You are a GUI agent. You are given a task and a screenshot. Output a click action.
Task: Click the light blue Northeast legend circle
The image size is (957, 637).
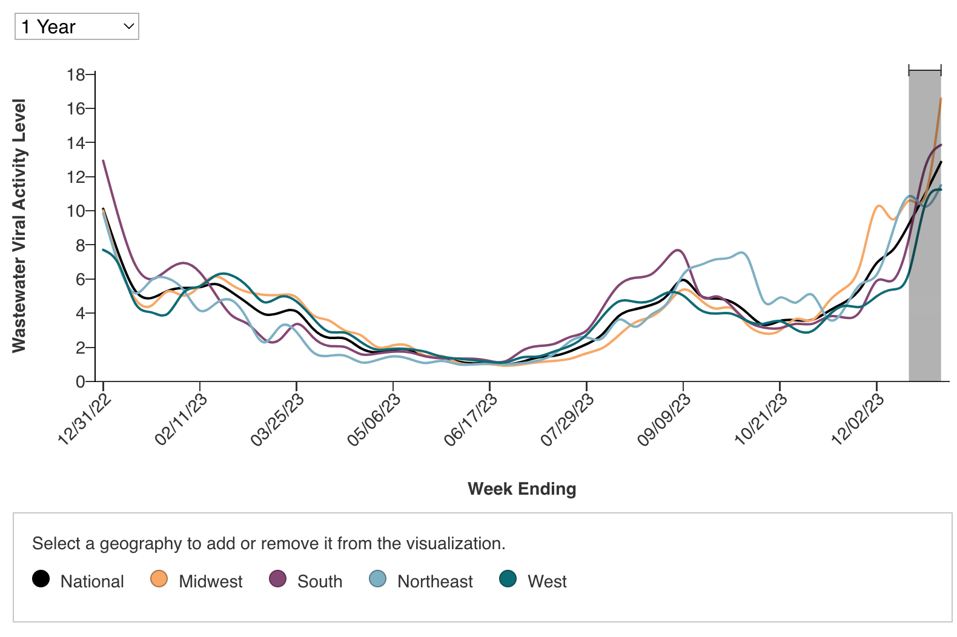[x=377, y=579]
